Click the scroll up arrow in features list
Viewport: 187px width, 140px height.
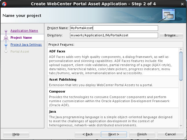tap(181, 49)
